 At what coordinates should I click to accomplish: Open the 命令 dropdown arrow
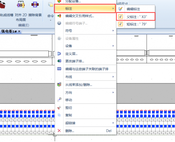pos(51,20)
